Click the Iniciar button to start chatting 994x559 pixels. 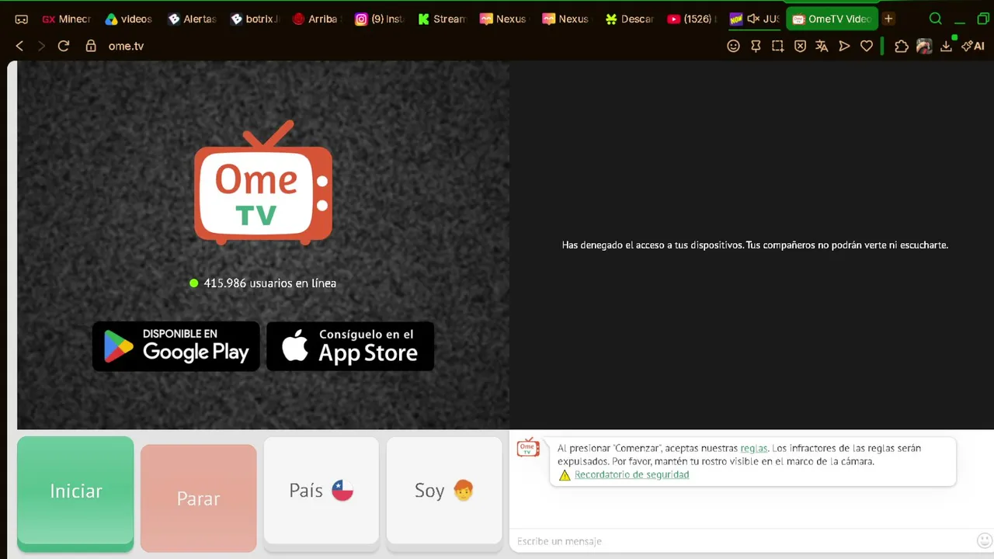[x=75, y=492]
